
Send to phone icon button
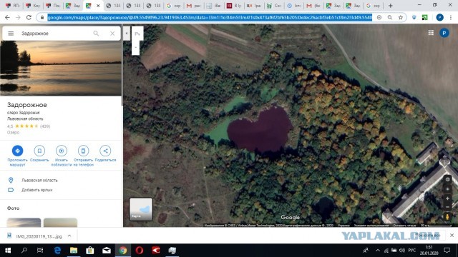(x=83, y=151)
